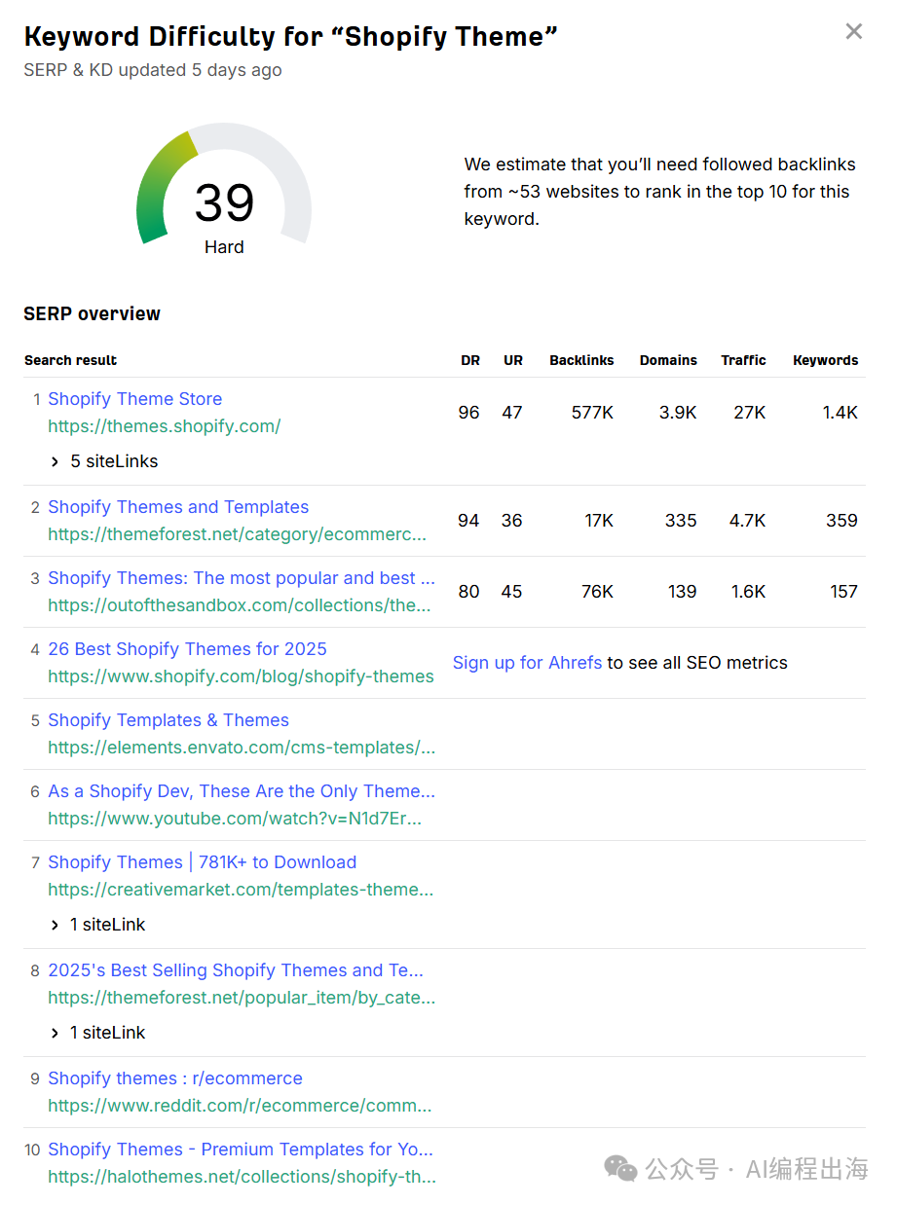Open the halothemes.net collections URL
This screenshot has width=897, height=1205.
click(x=242, y=1177)
